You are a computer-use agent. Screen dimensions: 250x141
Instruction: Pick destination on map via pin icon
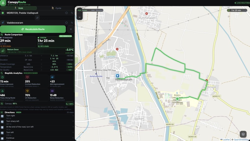coord(72,23)
